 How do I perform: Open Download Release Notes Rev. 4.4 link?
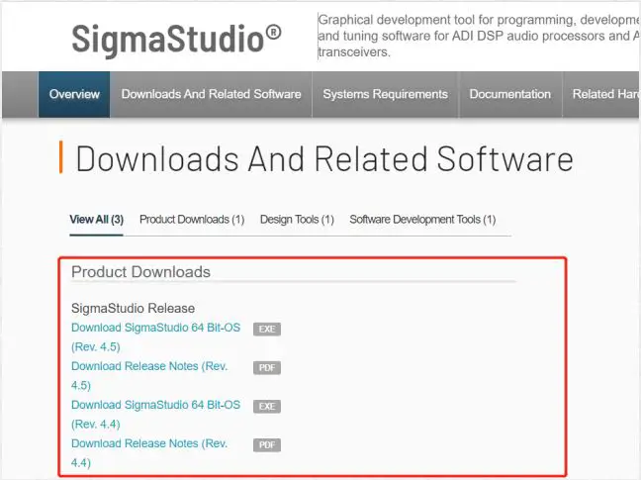(149, 453)
